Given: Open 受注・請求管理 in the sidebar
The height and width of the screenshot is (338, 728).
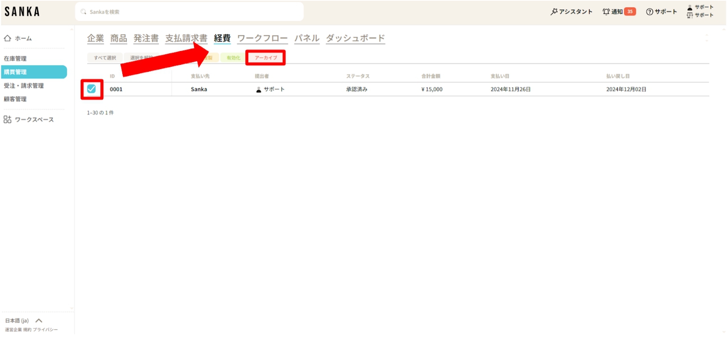Looking at the screenshot, I should 24,86.
